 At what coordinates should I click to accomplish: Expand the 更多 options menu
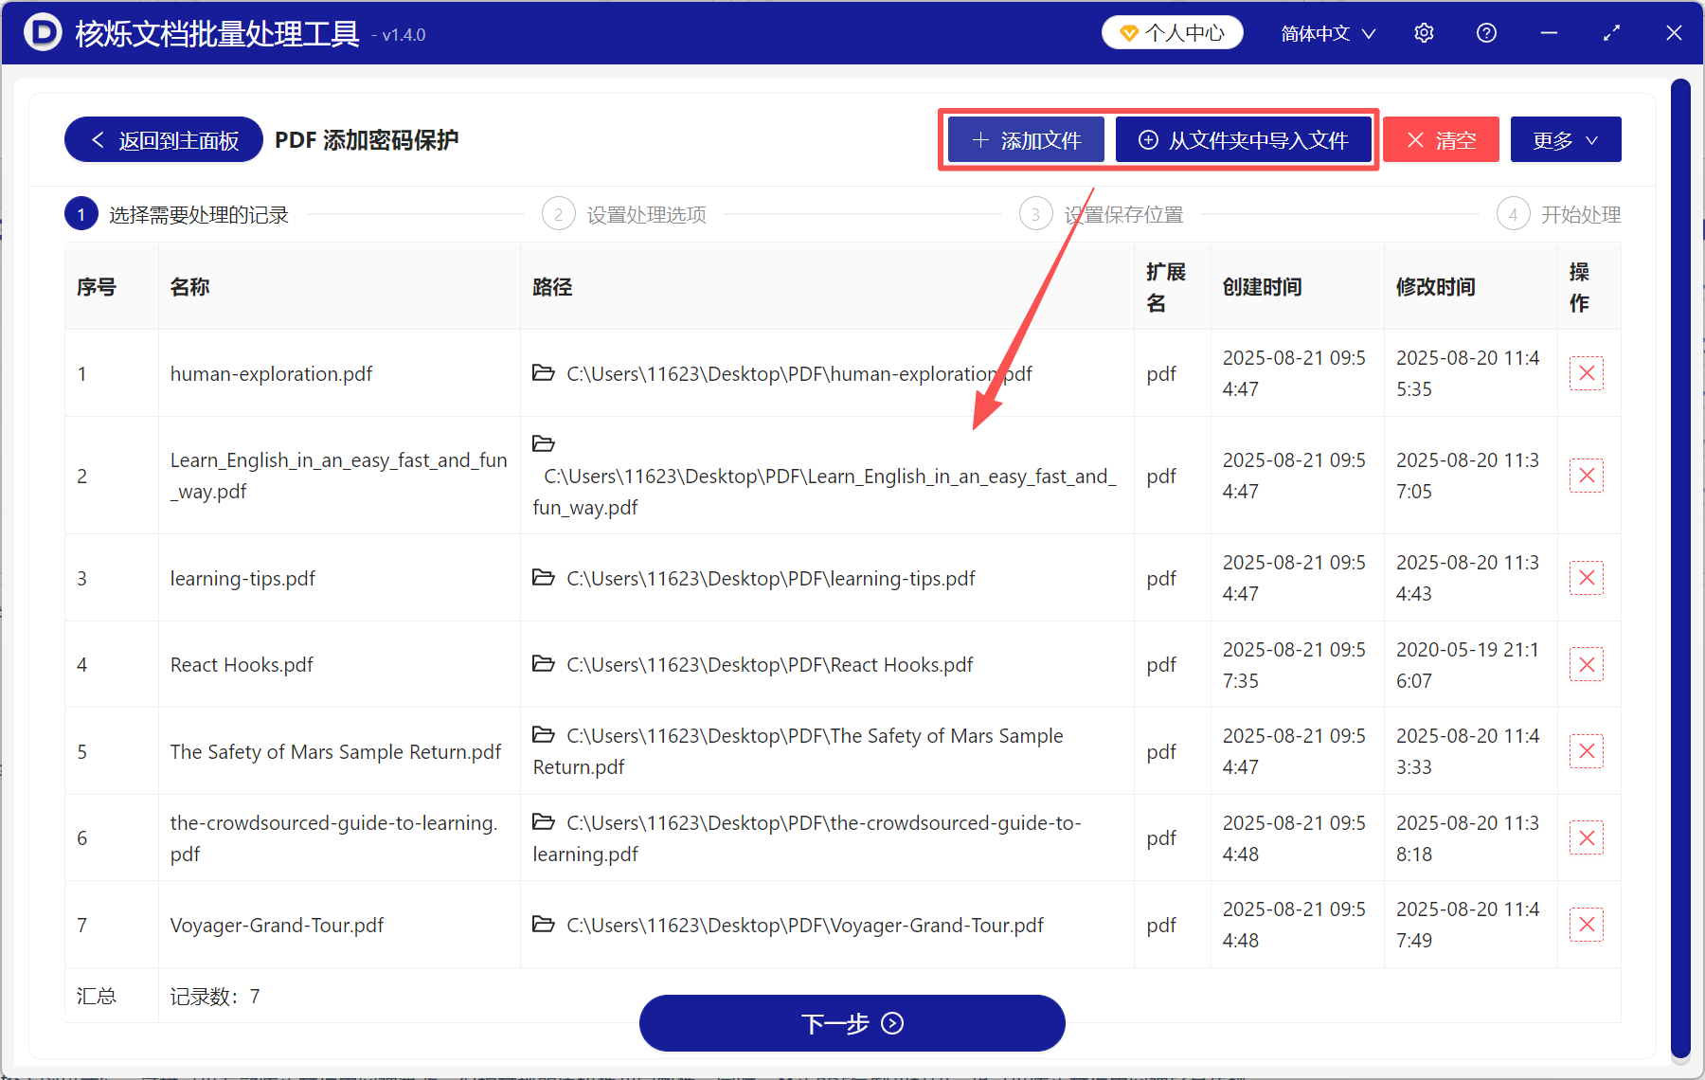point(1565,139)
